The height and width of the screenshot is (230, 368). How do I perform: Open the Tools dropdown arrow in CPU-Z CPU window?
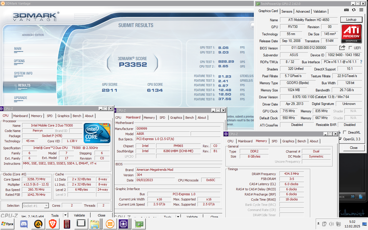coord(65,215)
